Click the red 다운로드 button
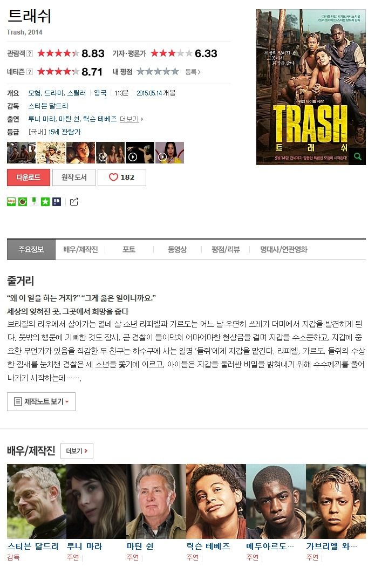 point(29,177)
